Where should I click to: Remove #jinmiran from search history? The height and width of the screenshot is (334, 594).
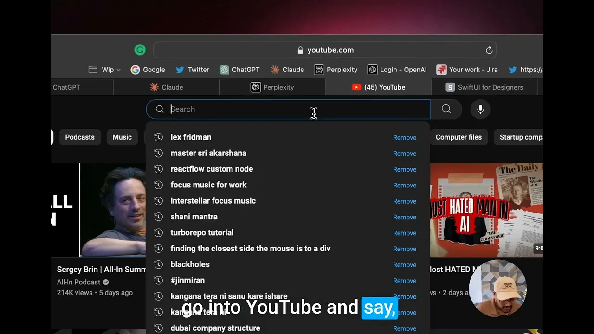pos(405,281)
